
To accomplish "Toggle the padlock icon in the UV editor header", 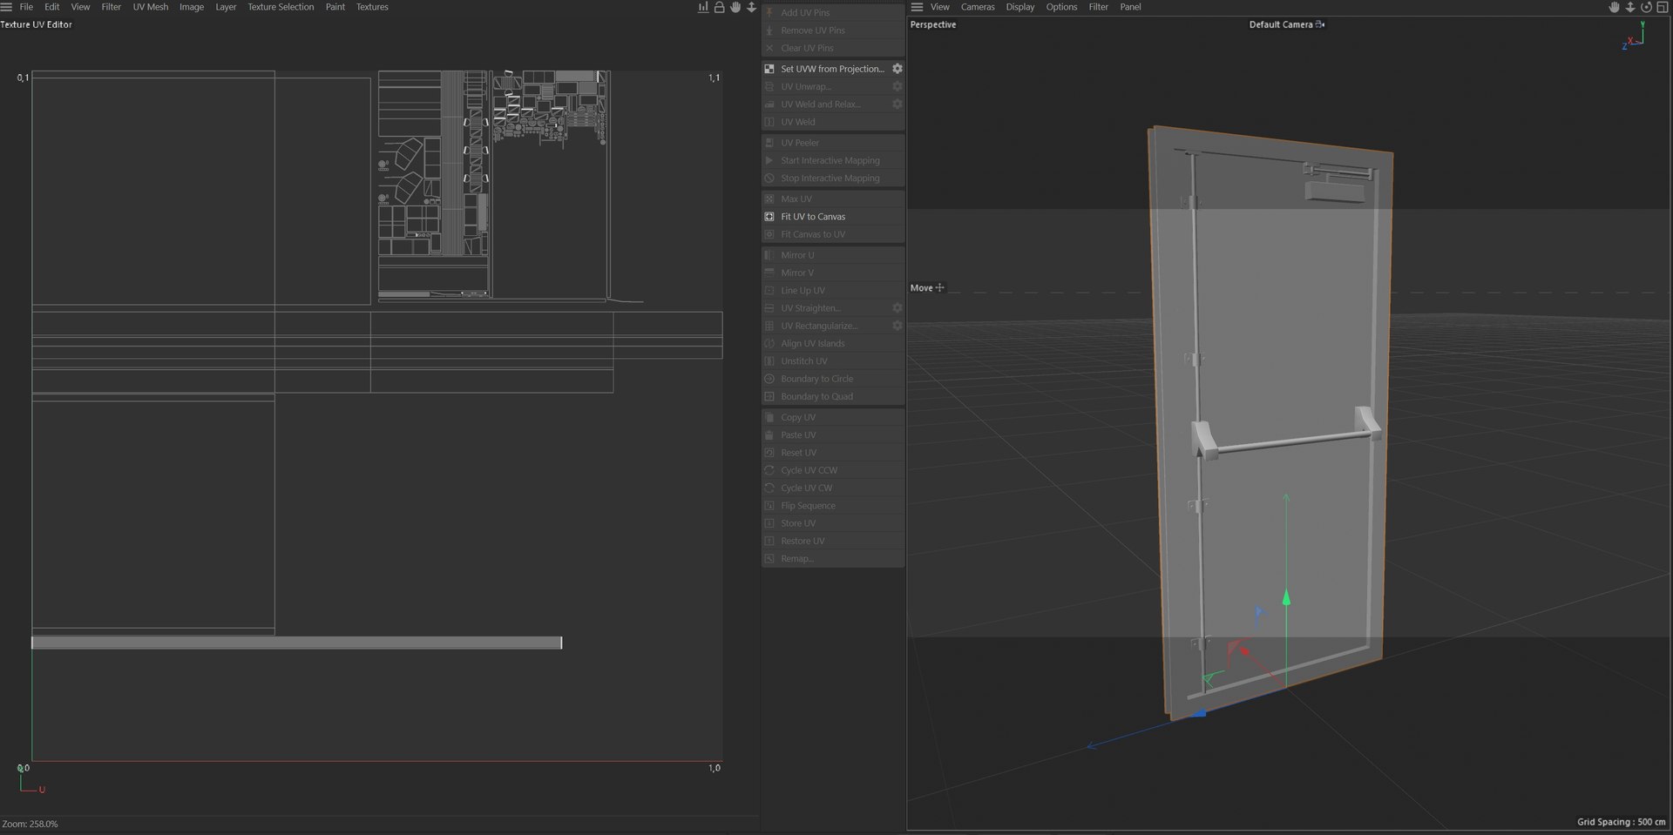I will coord(719,7).
